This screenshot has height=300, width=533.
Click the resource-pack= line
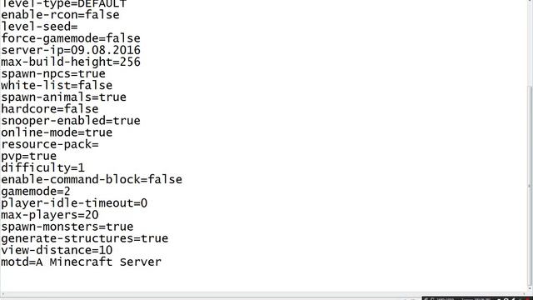[50, 144]
